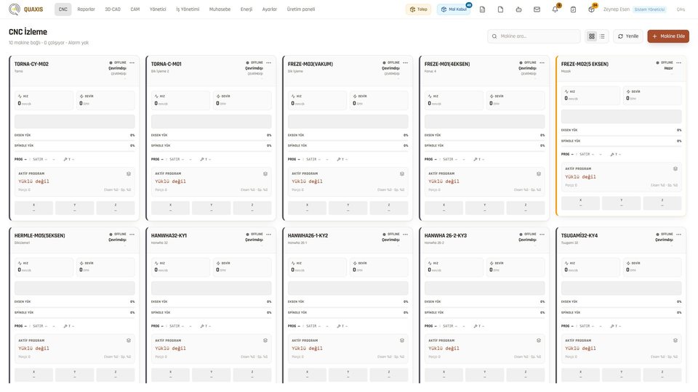Click the layers icon in FREZE-M02(5 EKSEN) active program
The height and width of the screenshot is (392, 698).
point(675,169)
